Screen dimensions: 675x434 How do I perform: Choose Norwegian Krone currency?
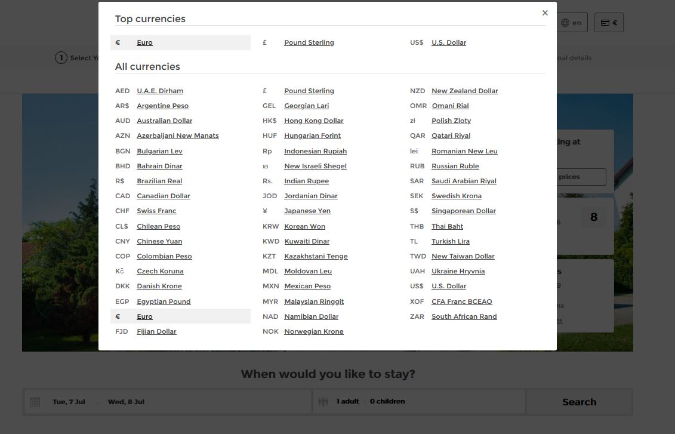point(313,332)
